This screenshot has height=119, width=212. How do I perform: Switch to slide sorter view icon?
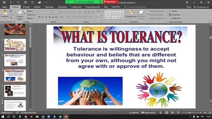click(x=167, y=113)
